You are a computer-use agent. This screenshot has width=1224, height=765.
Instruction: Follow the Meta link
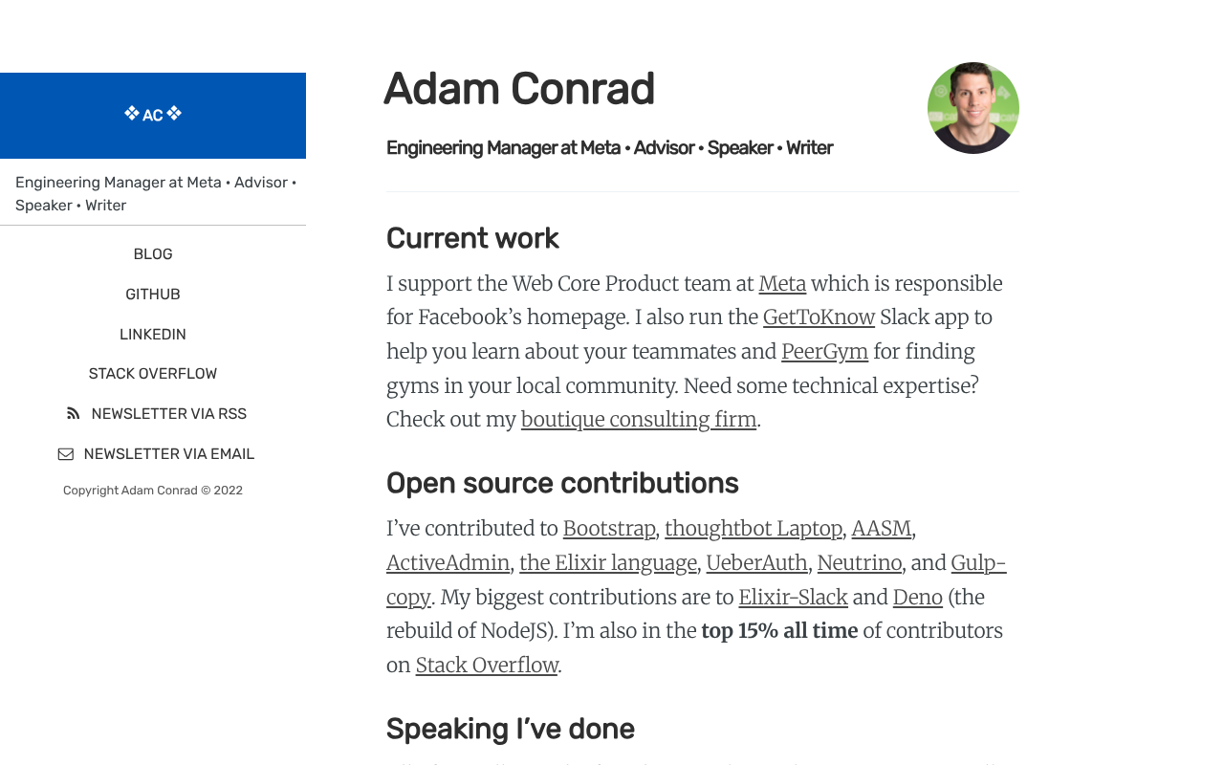click(782, 284)
